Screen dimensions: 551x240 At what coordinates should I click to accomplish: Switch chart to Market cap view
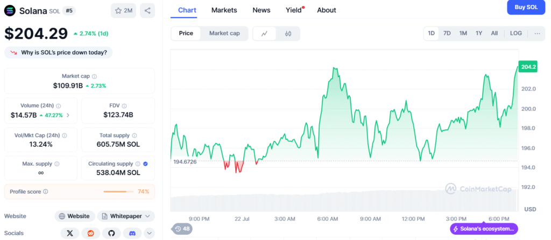(x=224, y=33)
